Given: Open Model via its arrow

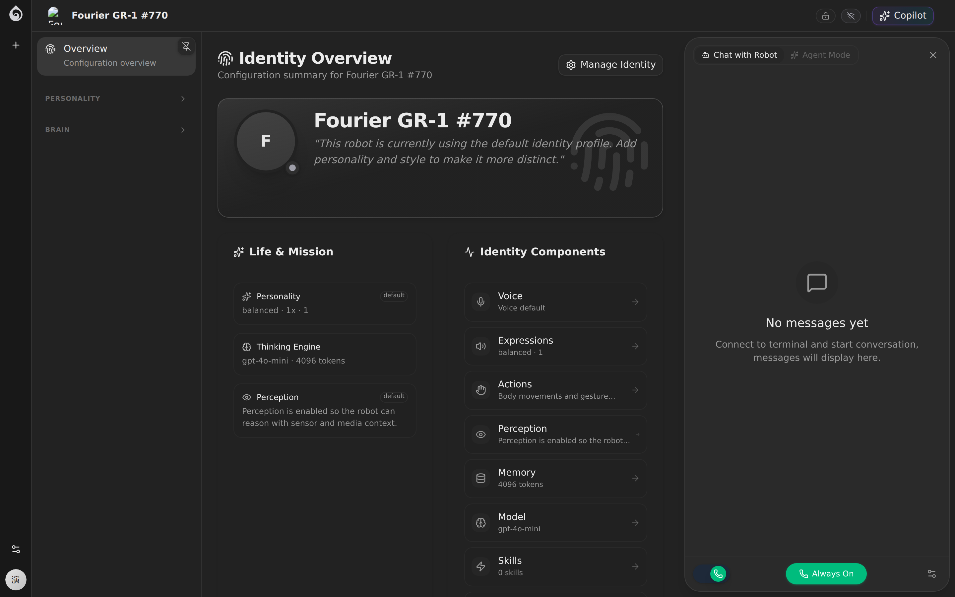Looking at the screenshot, I should tap(635, 523).
